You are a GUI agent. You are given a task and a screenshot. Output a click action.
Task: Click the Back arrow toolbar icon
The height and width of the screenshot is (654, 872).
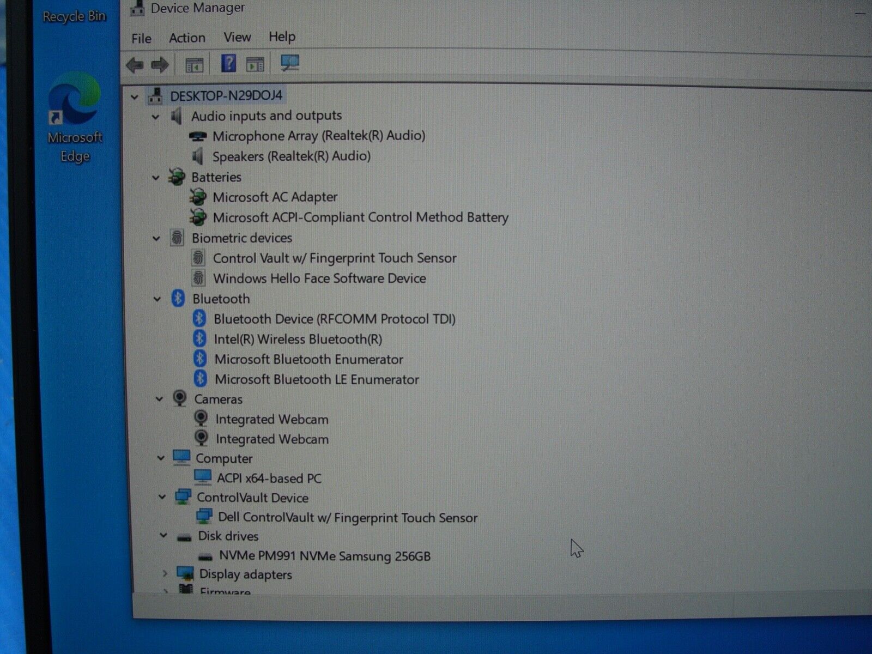coord(135,65)
